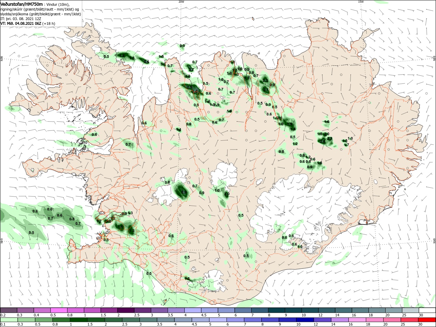Click the 0.8 green swatch in lower legend row
The image size is (436, 327).
61,320
